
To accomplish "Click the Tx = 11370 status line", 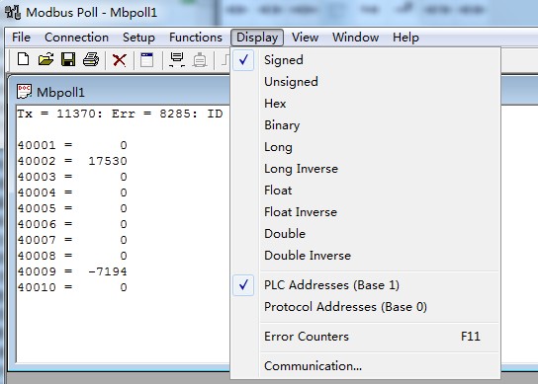I will (120, 114).
